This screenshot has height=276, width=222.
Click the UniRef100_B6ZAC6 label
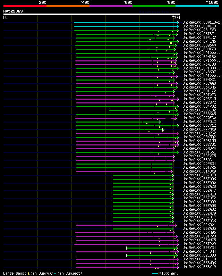click(x=199, y=221)
